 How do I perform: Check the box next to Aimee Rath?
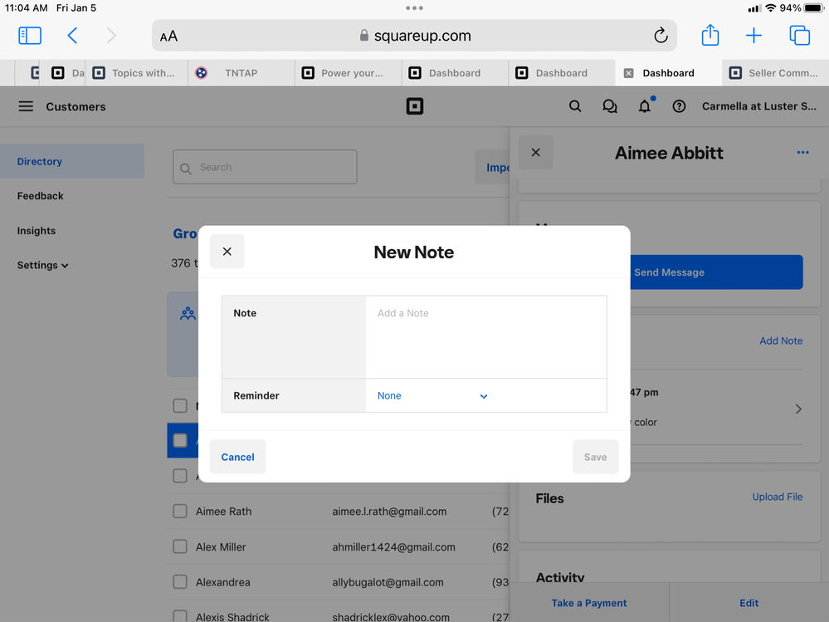click(x=180, y=512)
